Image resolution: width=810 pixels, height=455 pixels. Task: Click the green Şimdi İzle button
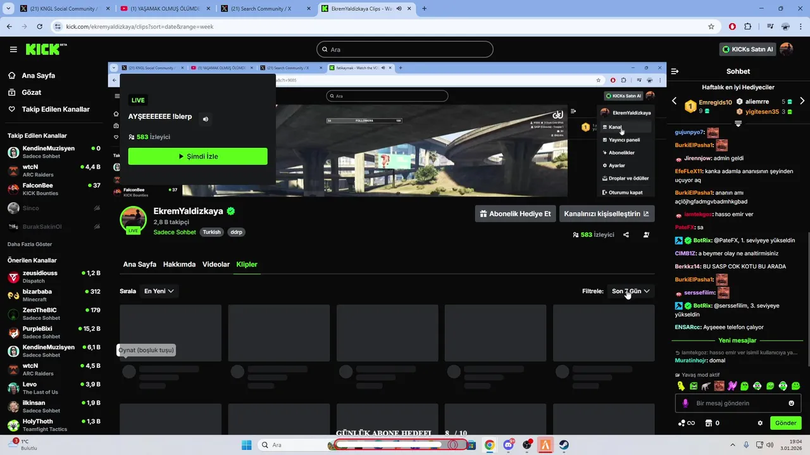pyautogui.click(x=197, y=156)
